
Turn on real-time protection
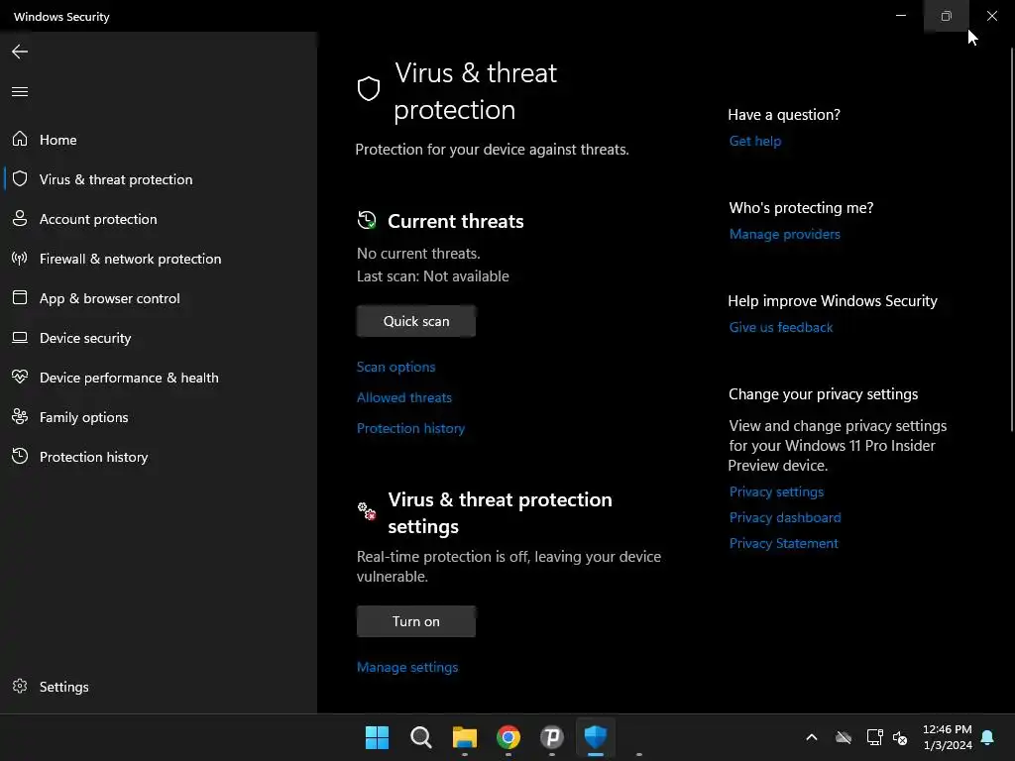(416, 621)
